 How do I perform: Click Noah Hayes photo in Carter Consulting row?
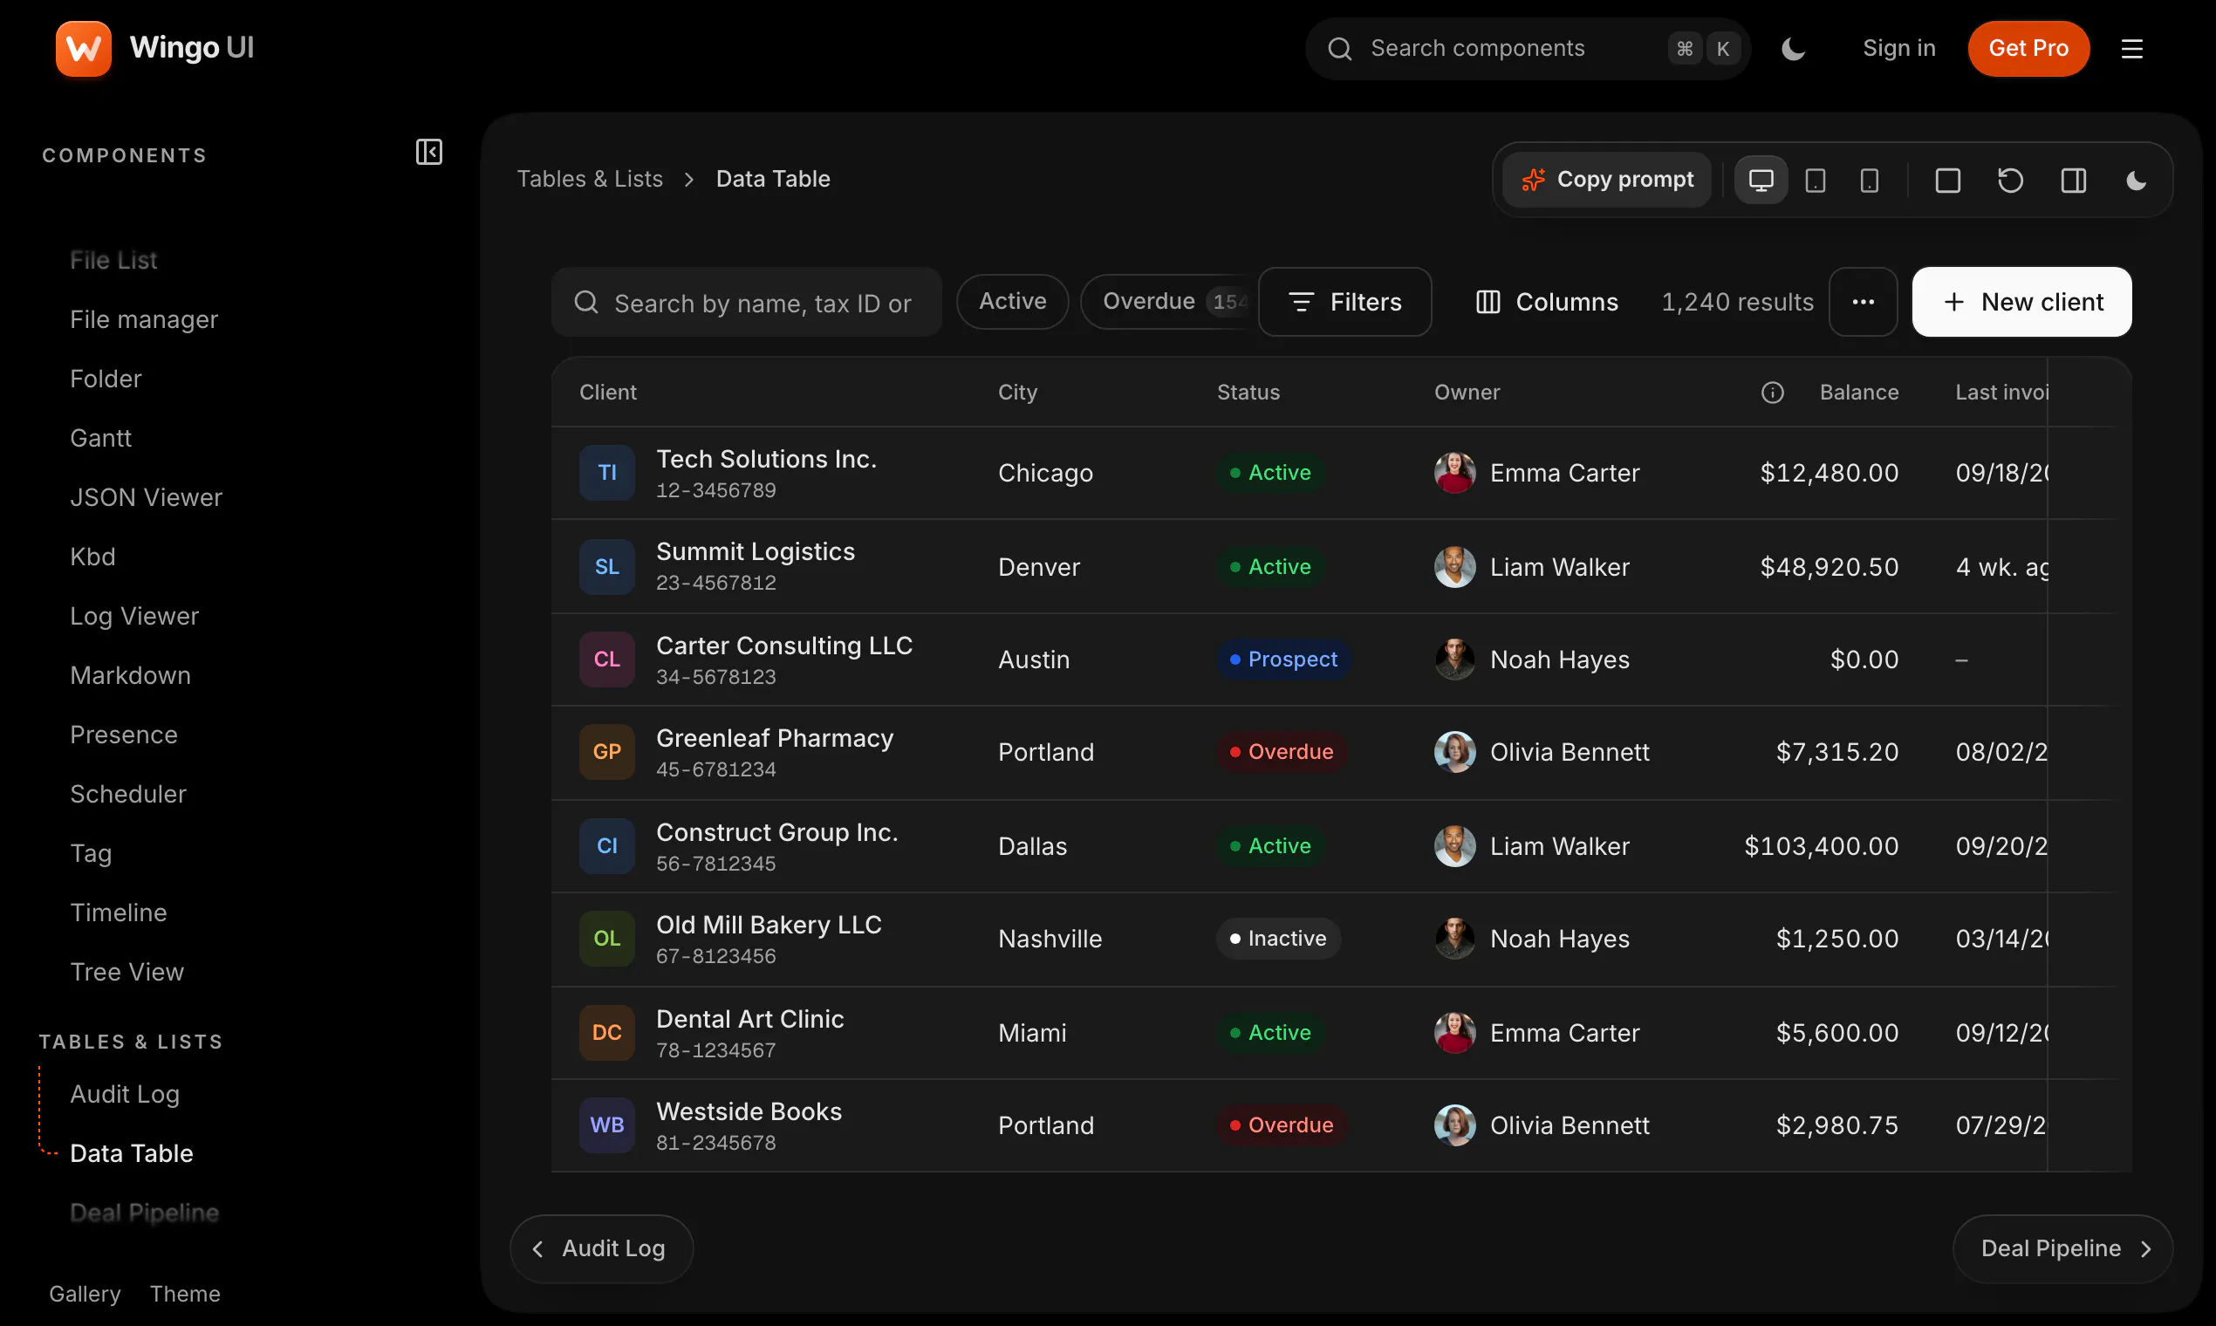pos(1454,660)
